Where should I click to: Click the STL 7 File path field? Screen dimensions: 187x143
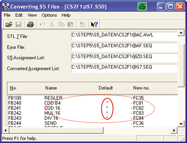tap(124, 36)
